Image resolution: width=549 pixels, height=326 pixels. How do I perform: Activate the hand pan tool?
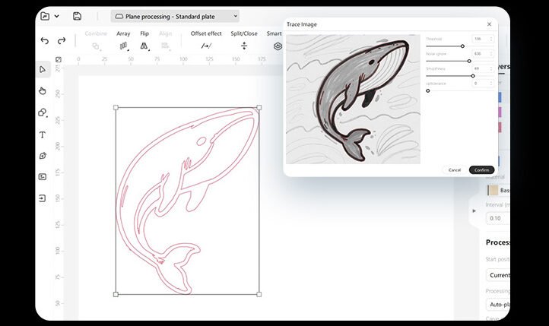tap(43, 91)
